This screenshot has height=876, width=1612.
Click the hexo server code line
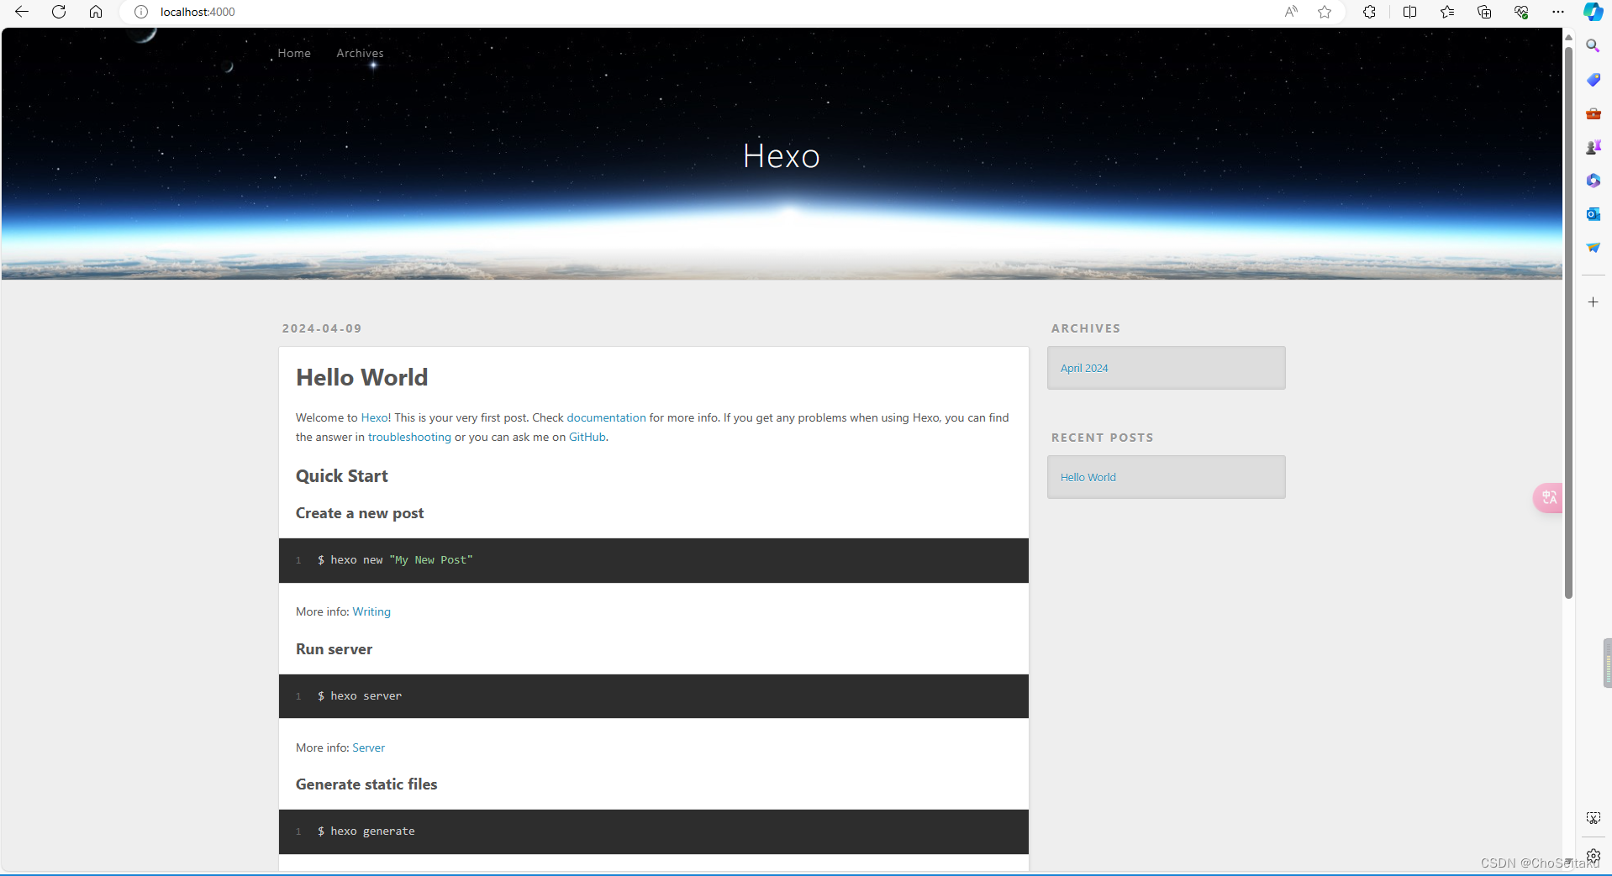tap(360, 696)
